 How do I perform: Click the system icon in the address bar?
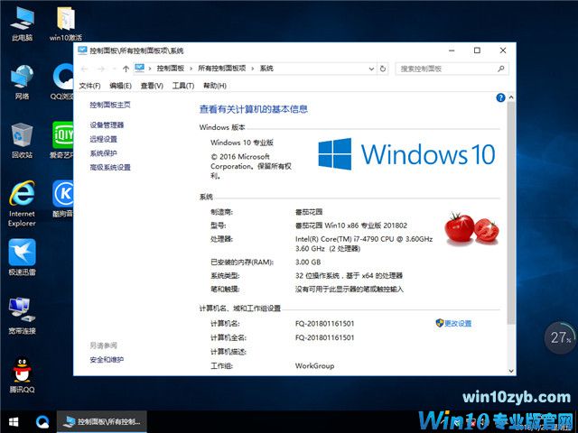tap(140, 69)
